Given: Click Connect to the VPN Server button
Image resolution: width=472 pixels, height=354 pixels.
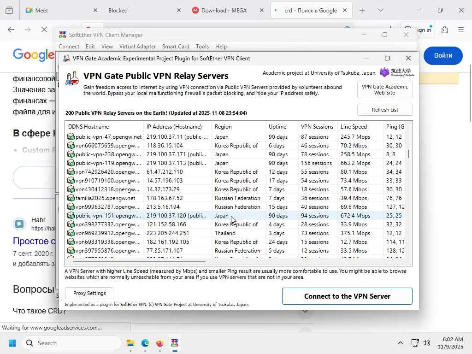Looking at the screenshot, I should [x=347, y=296].
